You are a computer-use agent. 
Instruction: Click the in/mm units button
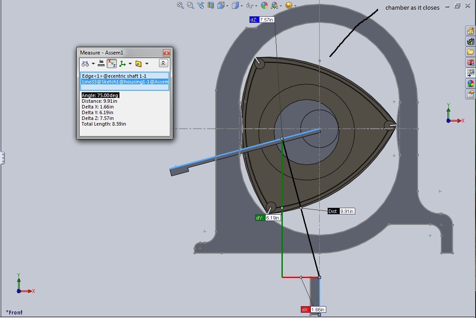[x=101, y=64]
